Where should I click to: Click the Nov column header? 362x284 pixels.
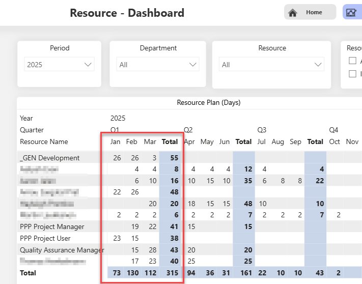[352, 141]
